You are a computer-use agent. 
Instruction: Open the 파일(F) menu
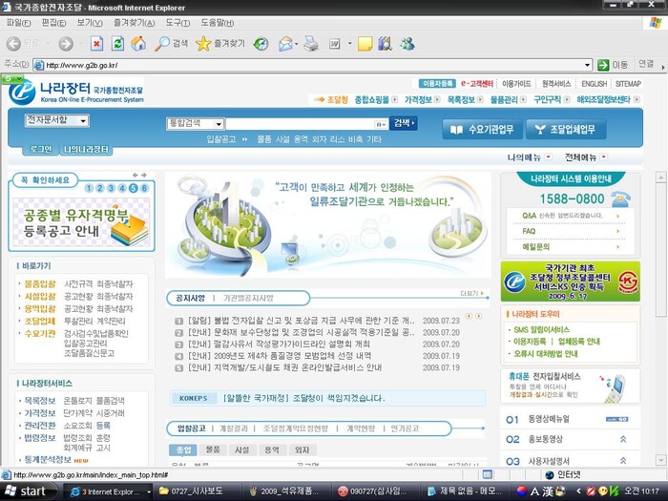click(x=18, y=23)
